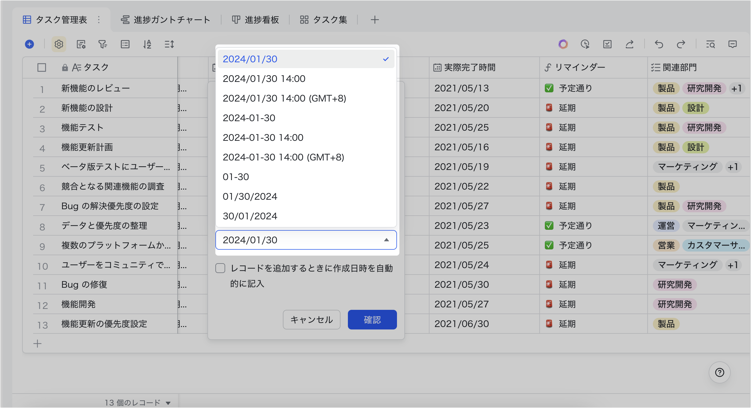The image size is (751, 408).
Task: Open the comments icon in toolbar
Action: [733, 44]
